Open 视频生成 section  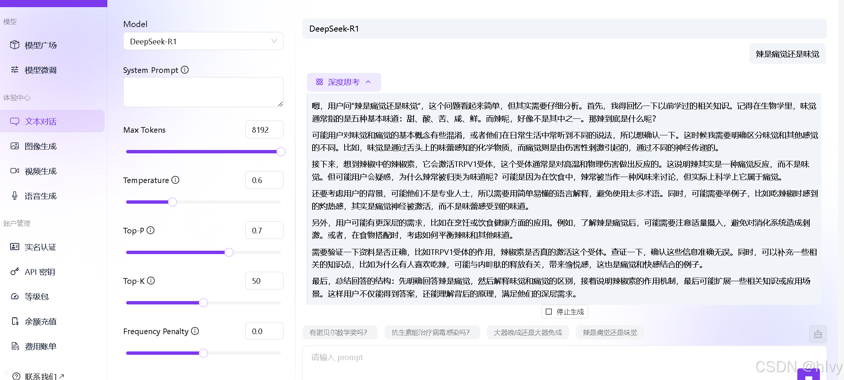pos(41,171)
